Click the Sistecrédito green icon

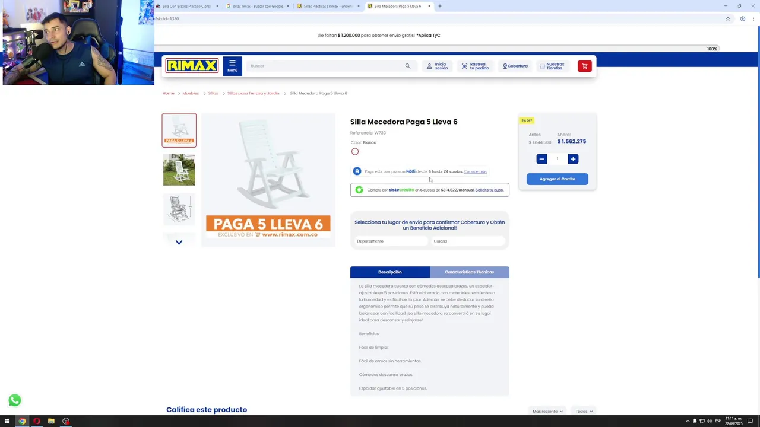tap(359, 190)
